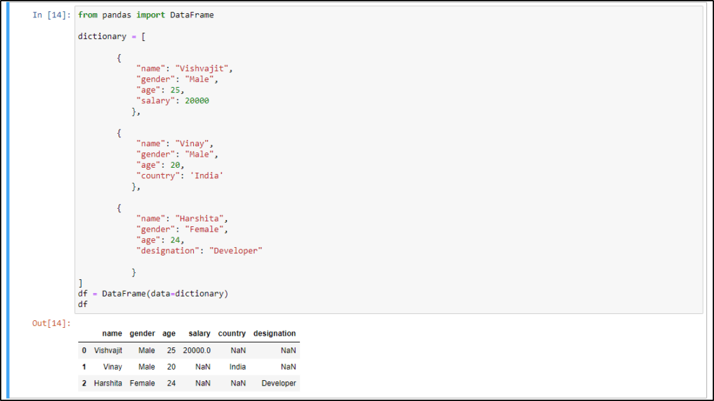The width and height of the screenshot is (714, 401).
Task: Select row index 0 in the output table
Action: pyautogui.click(x=84, y=350)
